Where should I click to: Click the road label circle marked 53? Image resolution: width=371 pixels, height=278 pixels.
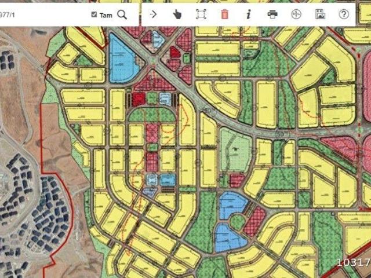(x=280, y=134)
